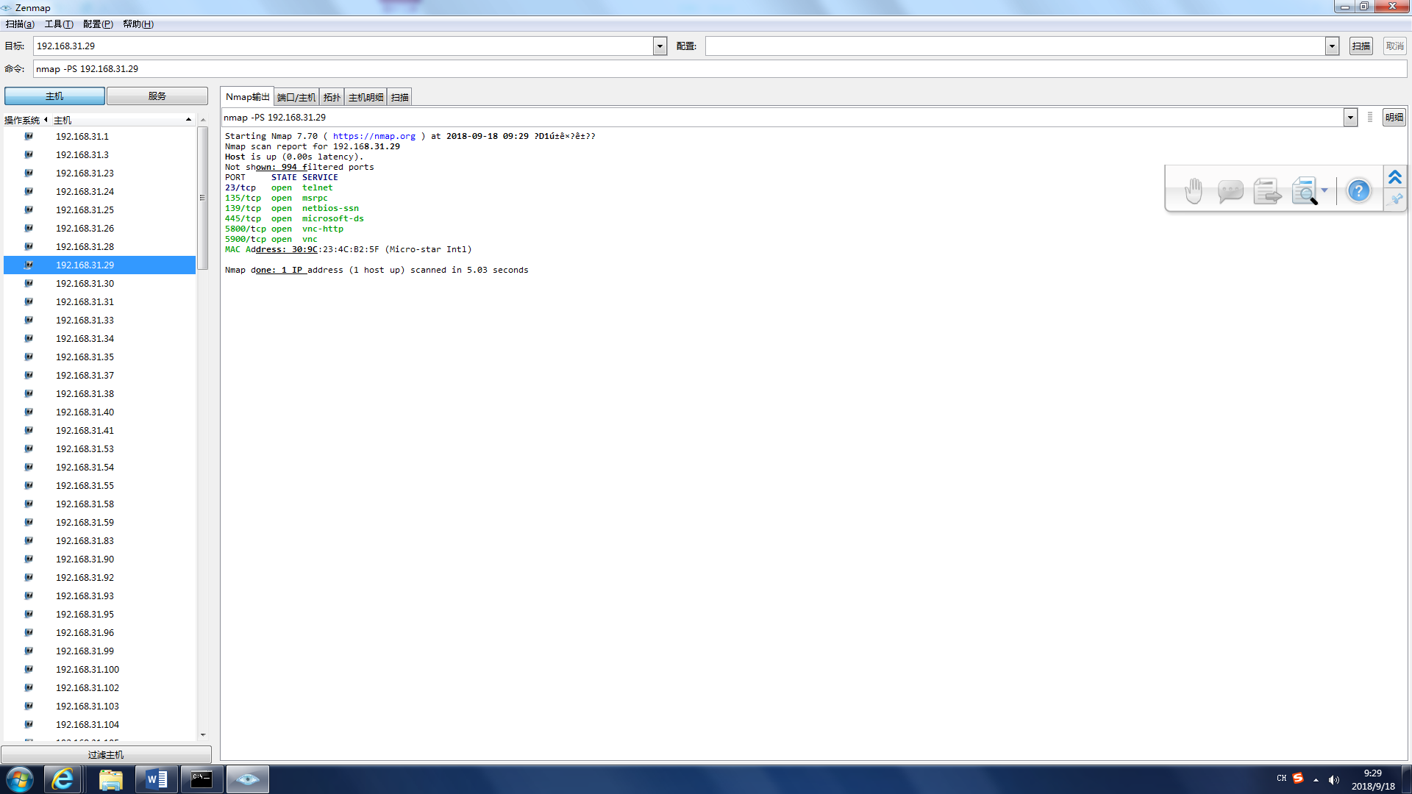Toggle the 明细 details button

pyautogui.click(x=1394, y=118)
